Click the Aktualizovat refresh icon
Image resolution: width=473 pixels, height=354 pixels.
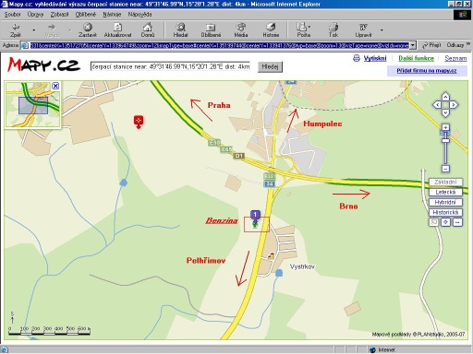[x=117, y=27]
